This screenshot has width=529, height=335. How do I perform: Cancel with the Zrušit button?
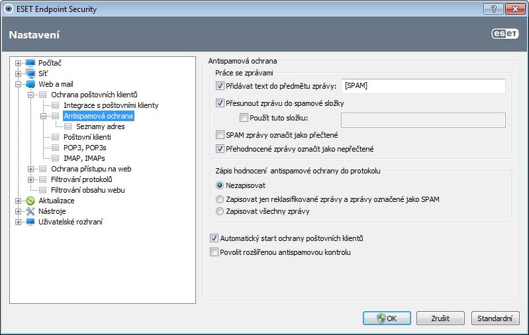coord(440,318)
